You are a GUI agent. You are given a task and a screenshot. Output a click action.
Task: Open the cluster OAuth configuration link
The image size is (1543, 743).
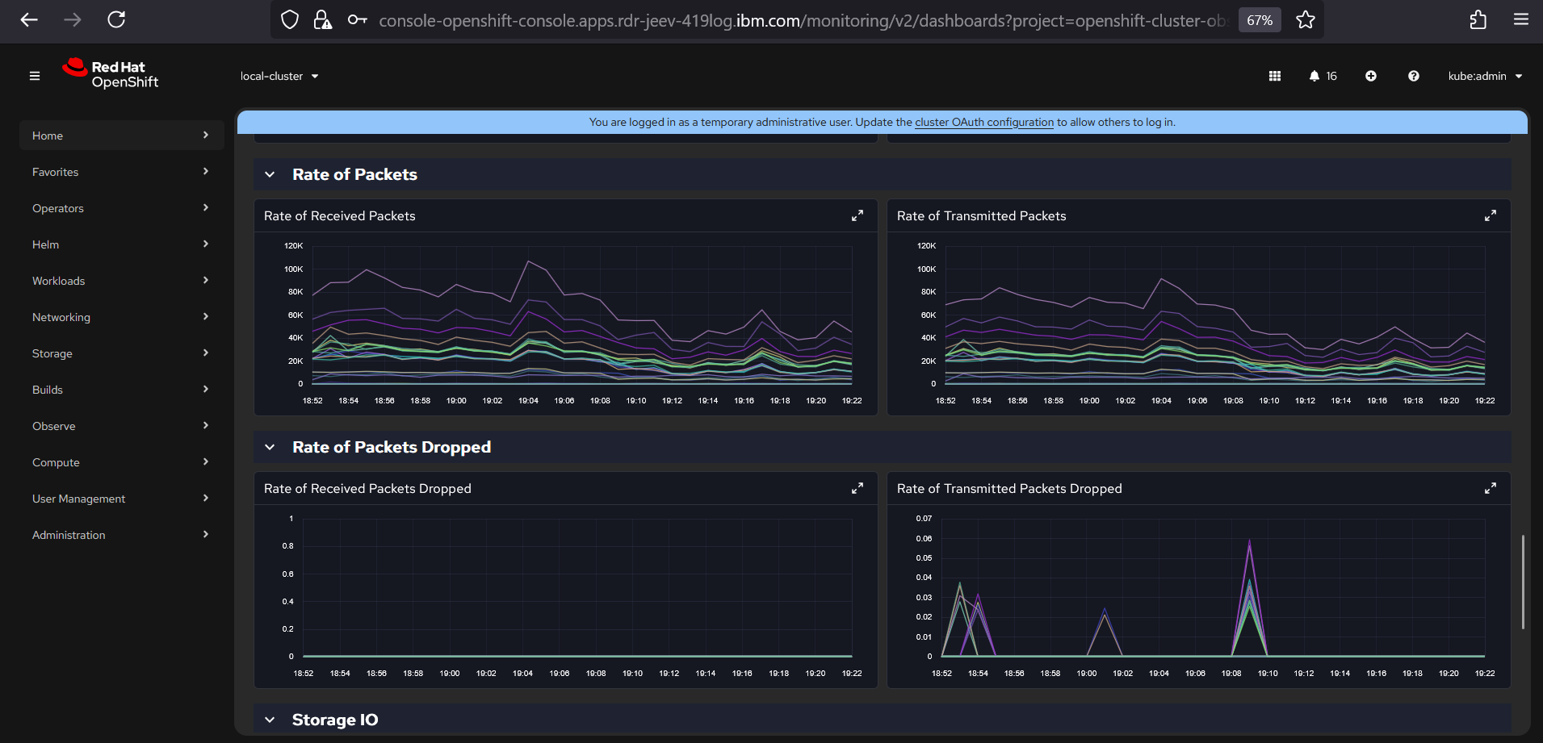click(x=983, y=123)
